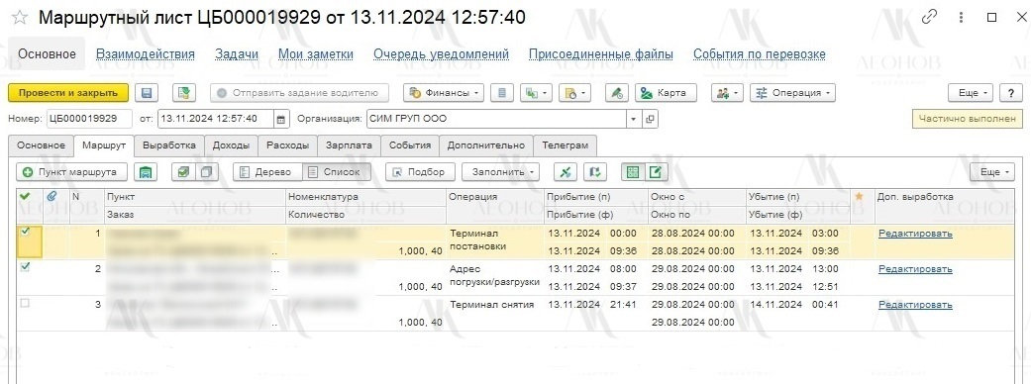Screen dimensions: 1031x384
Task: Switch to События tab
Action: 410,145
